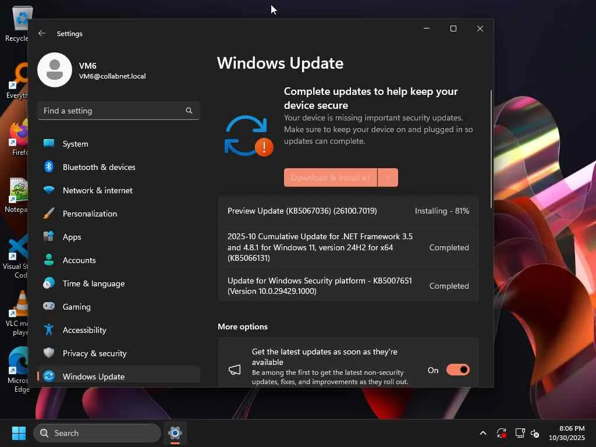Image resolution: width=596 pixels, height=447 pixels.
Task: Click the search magnifier in Find a setting
Action: (189, 111)
